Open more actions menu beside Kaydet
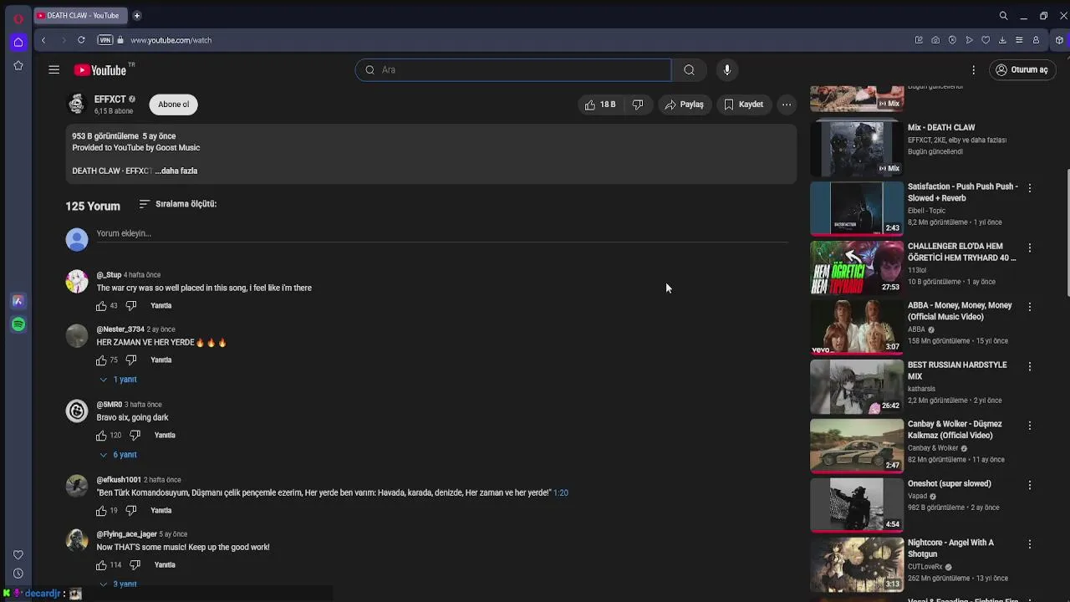This screenshot has height=602, width=1070. pyautogui.click(x=787, y=105)
